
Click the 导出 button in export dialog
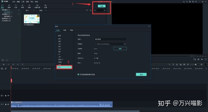(x=141, y=75)
